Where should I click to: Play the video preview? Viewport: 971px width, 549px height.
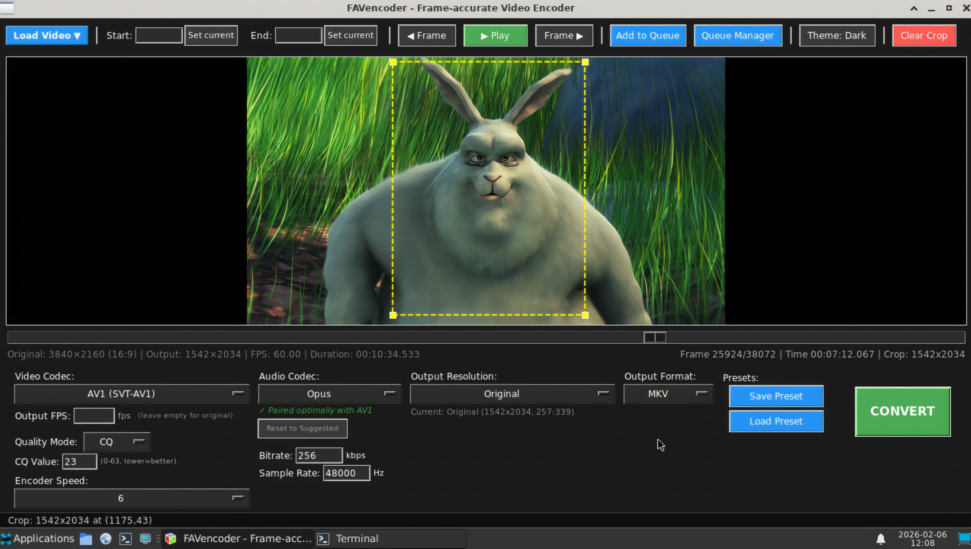[495, 35]
